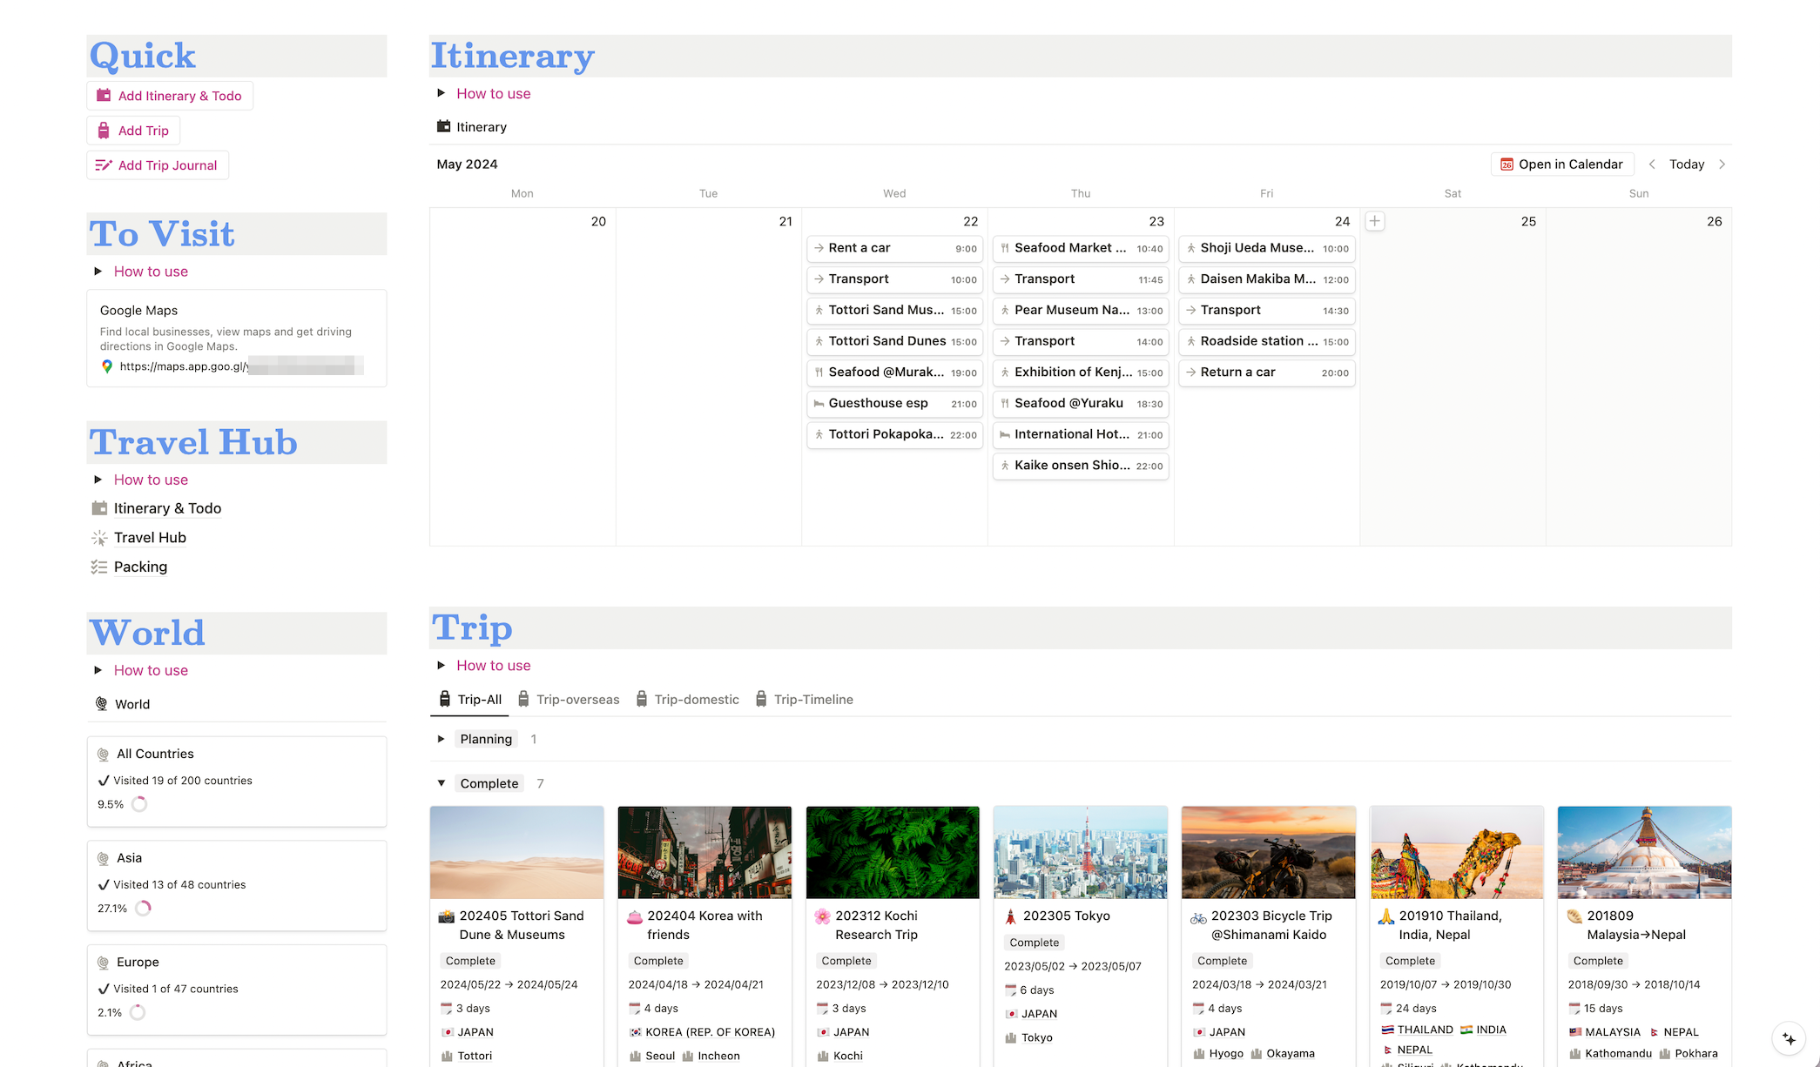Click the Itinerary view calendar icon
1820x1067 pixels.
click(444, 126)
